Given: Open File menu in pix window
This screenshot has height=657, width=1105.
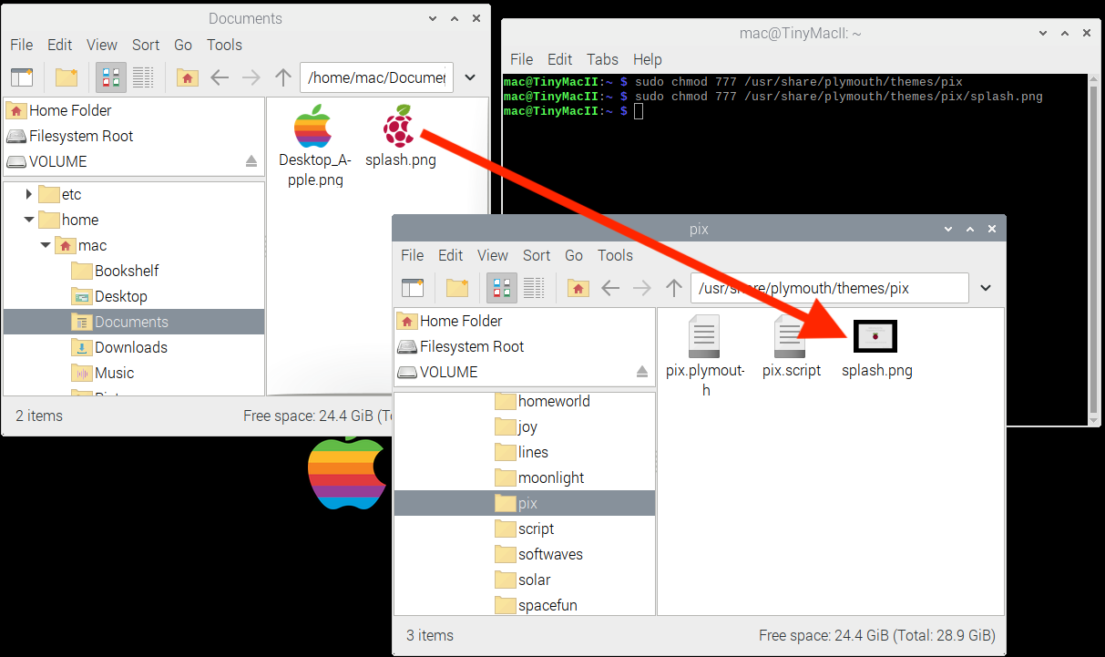Looking at the screenshot, I should (x=412, y=255).
